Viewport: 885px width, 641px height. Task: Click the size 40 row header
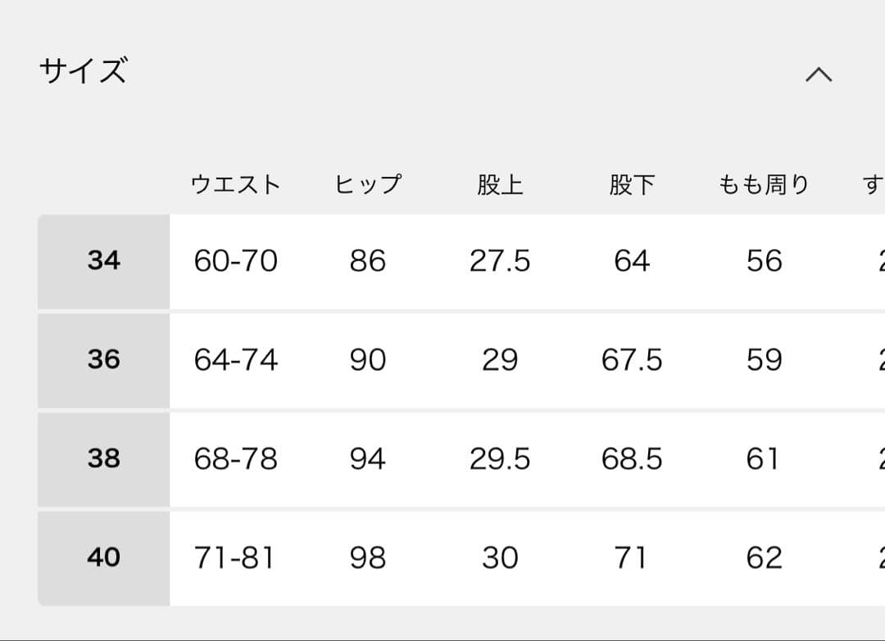104,557
